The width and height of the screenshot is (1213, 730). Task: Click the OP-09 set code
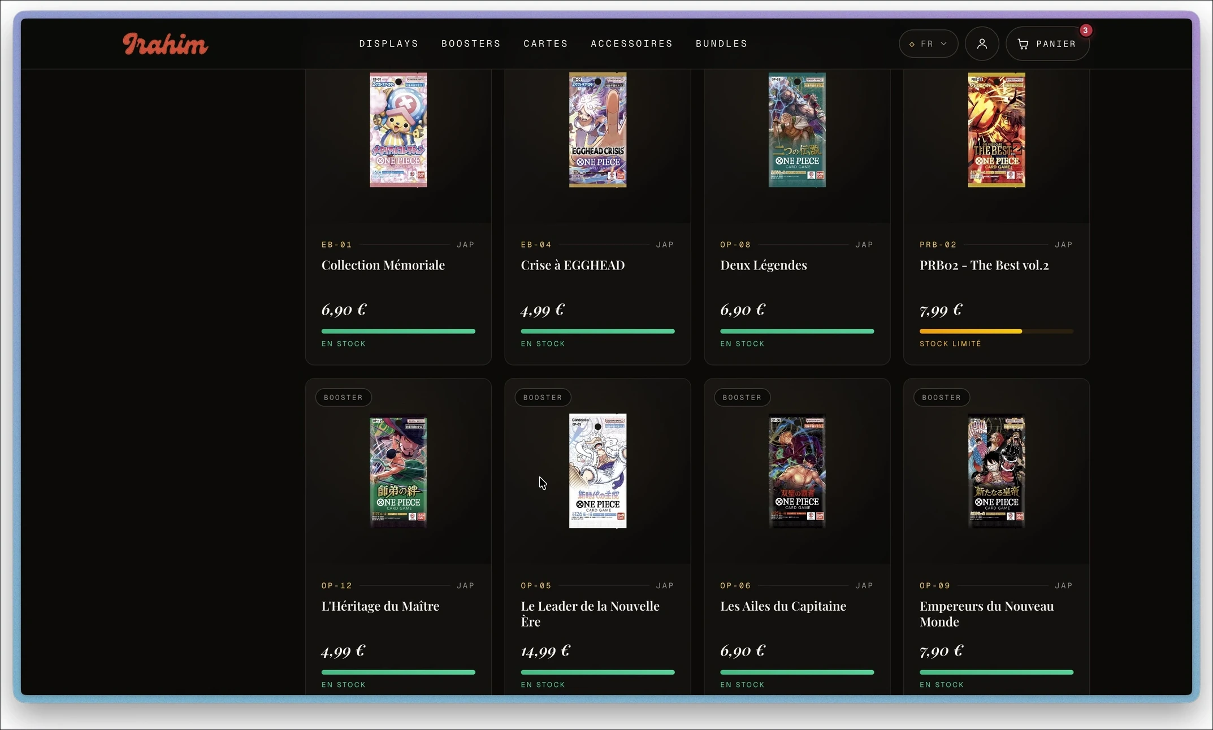coord(935,586)
